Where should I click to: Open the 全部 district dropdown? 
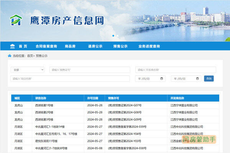point(28,70)
